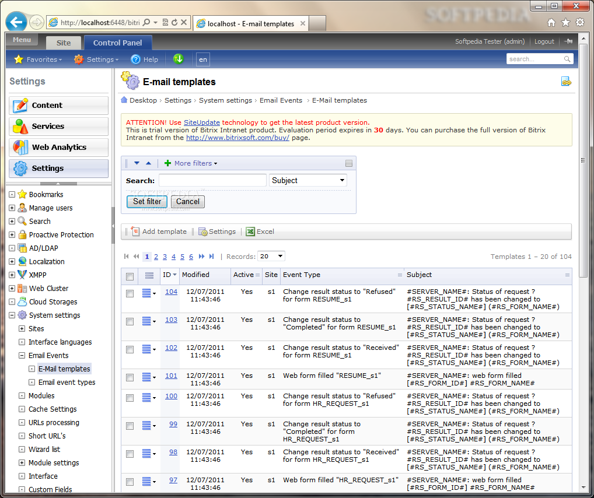Open action menu icon for template 104
The height and width of the screenshot is (498, 594).
pyautogui.click(x=148, y=293)
